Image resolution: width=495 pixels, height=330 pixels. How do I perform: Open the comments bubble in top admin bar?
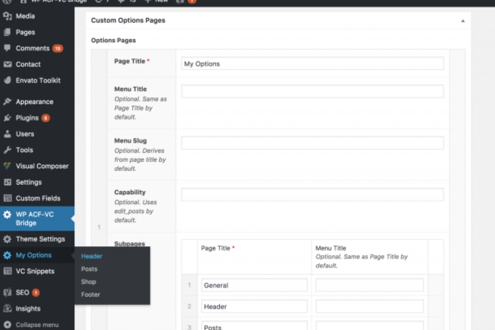(121, 1)
